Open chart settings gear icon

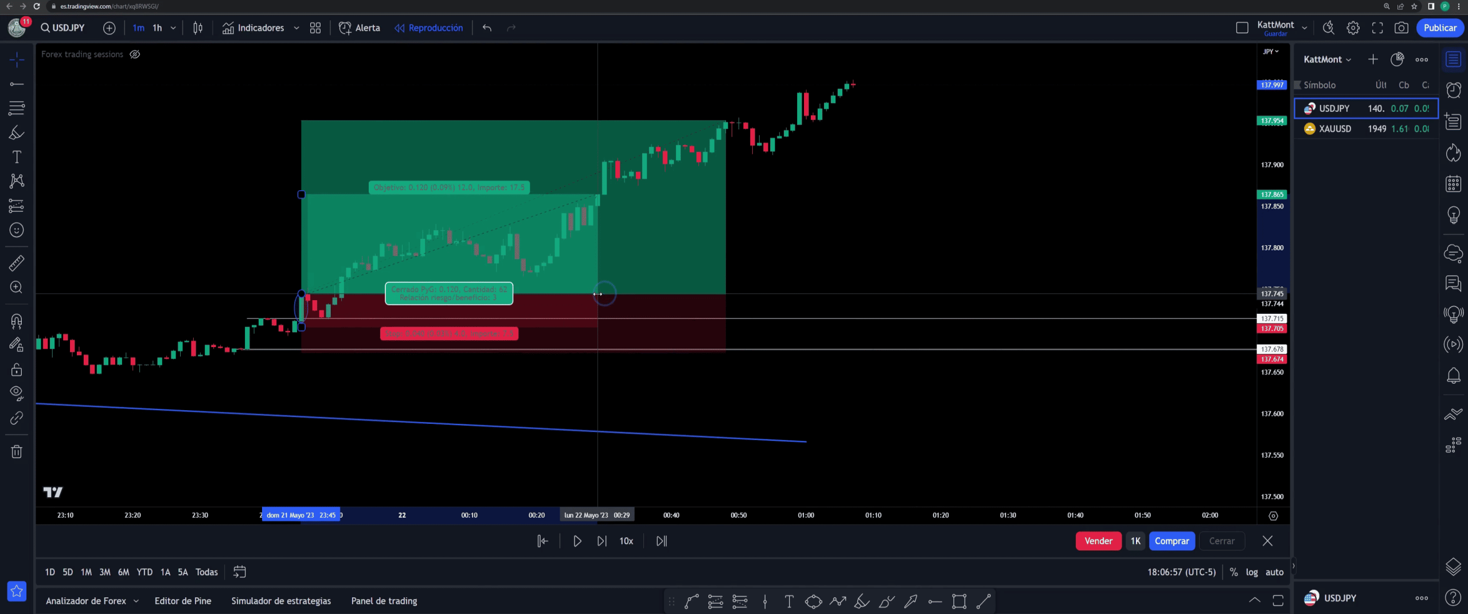1353,27
